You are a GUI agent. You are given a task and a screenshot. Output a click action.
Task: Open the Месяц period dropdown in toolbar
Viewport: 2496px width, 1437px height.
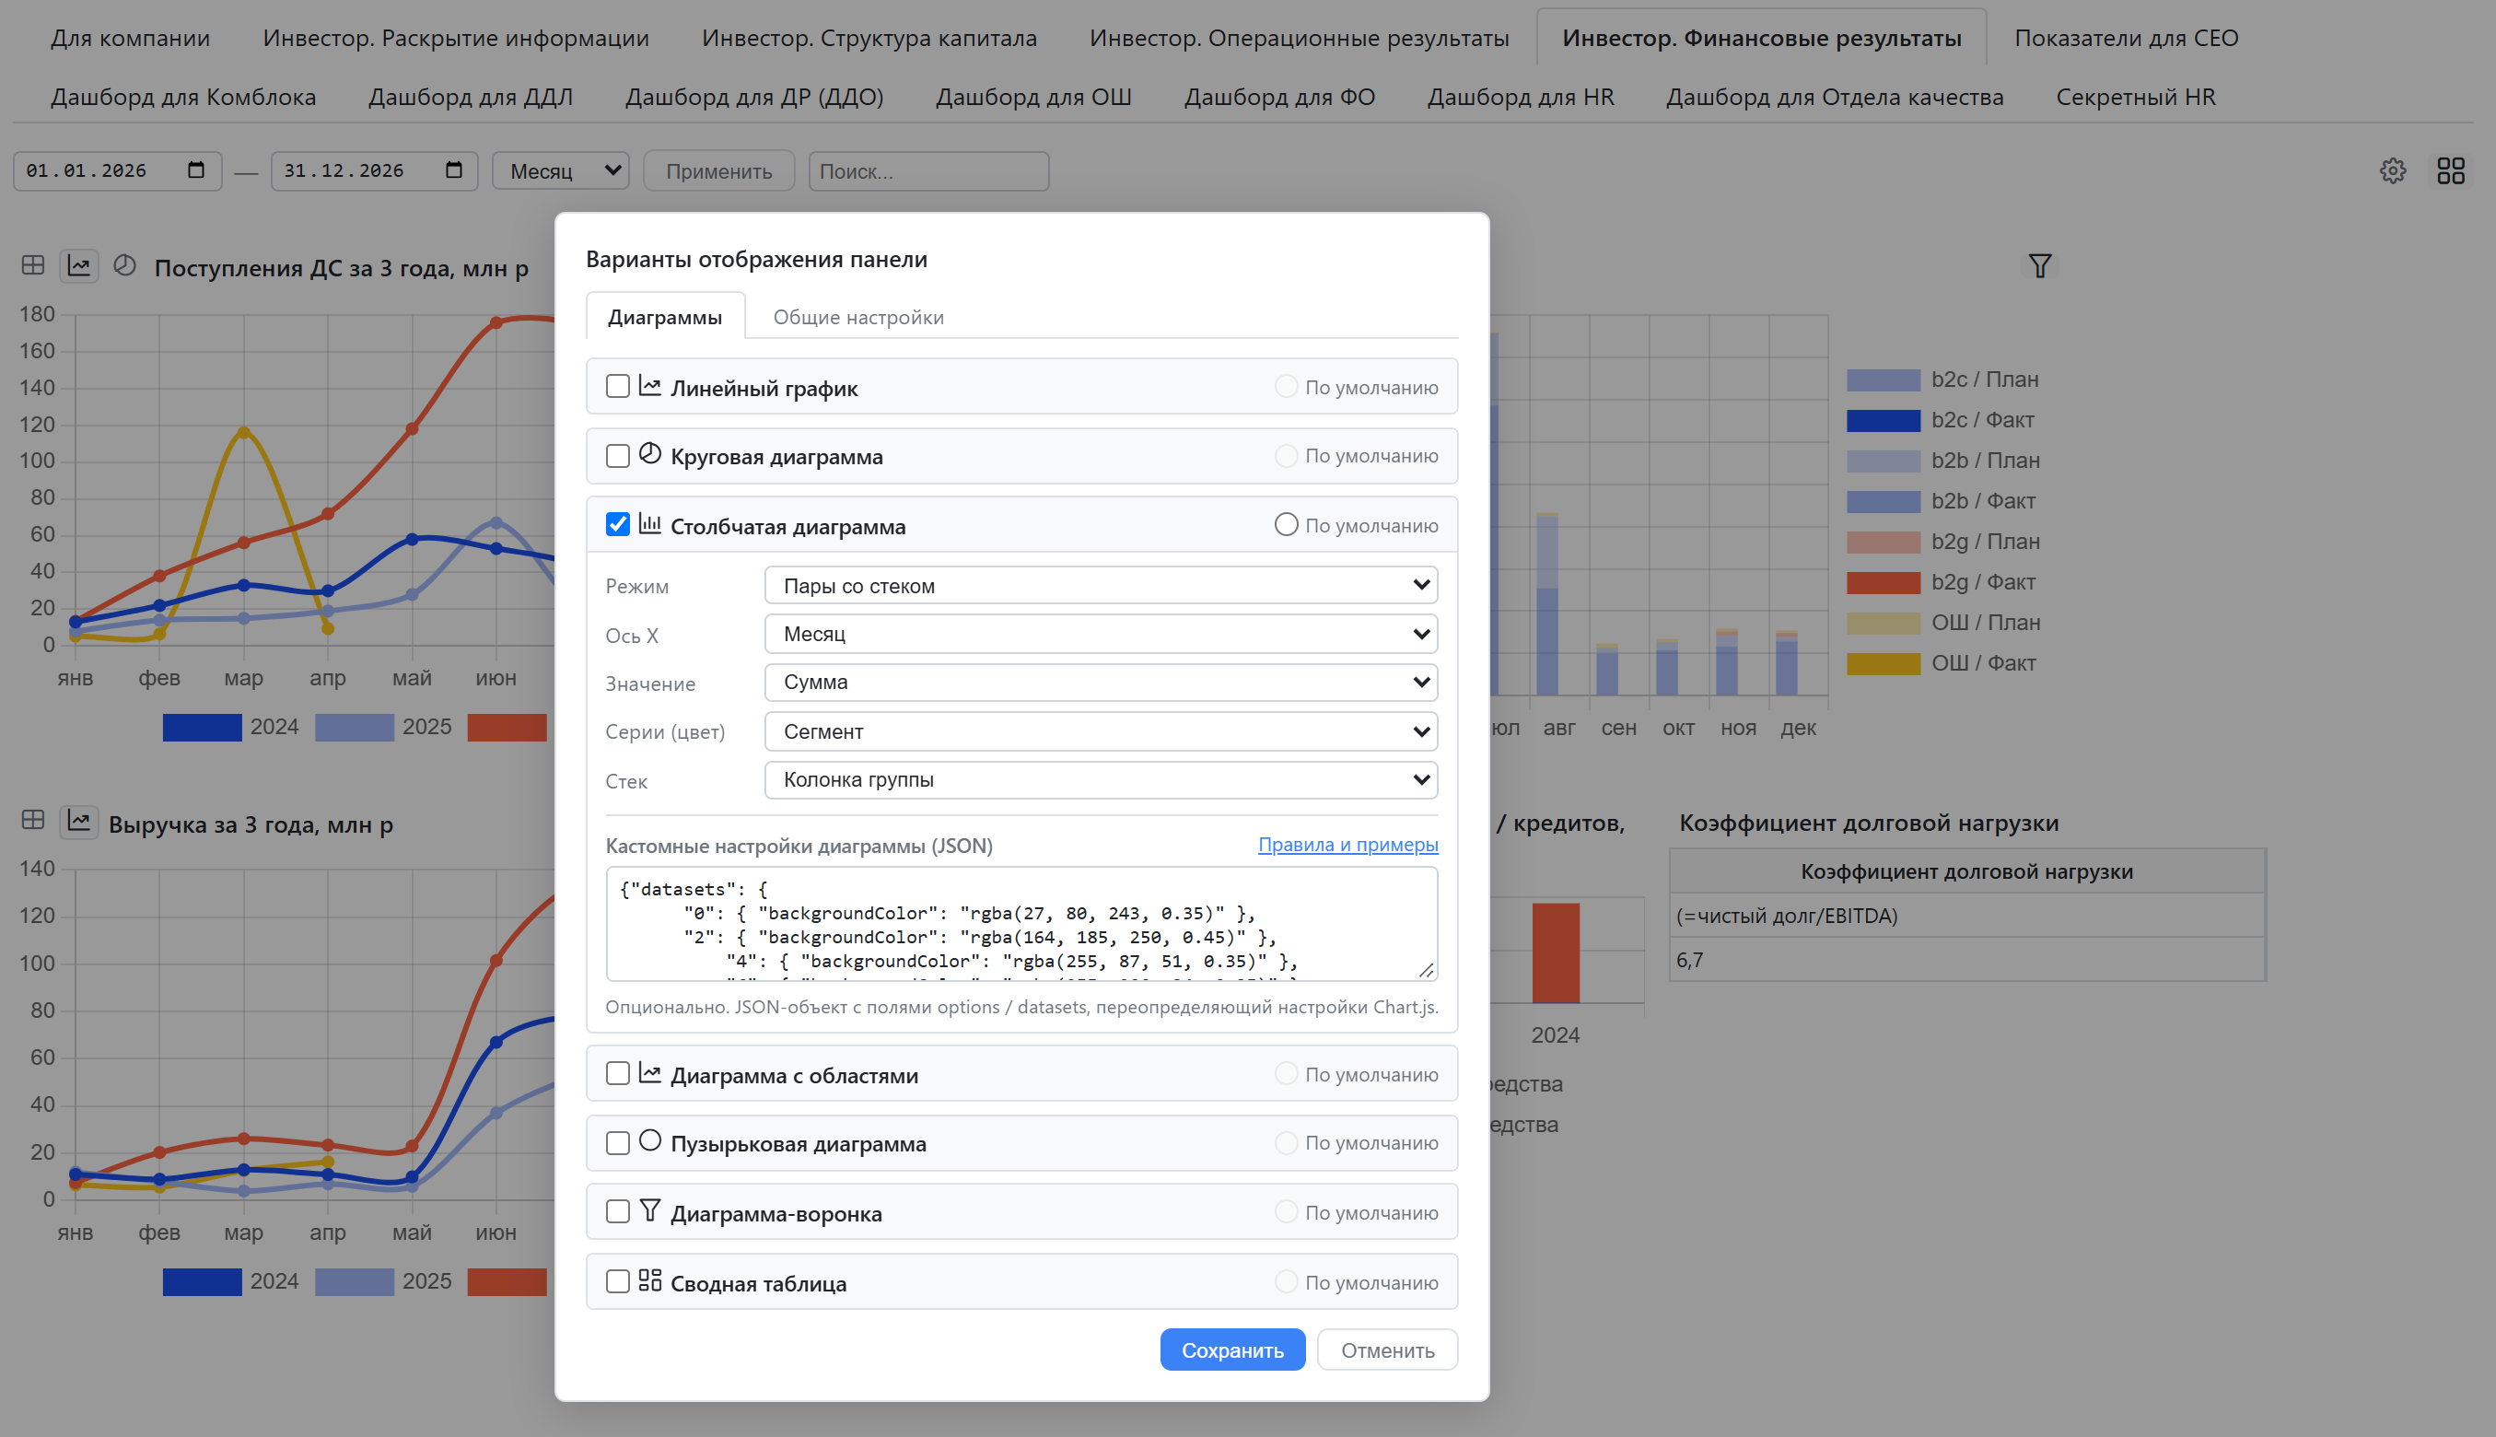click(x=560, y=170)
